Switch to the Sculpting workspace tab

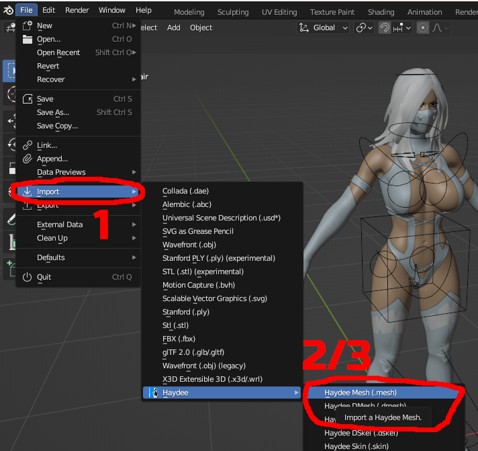233,12
